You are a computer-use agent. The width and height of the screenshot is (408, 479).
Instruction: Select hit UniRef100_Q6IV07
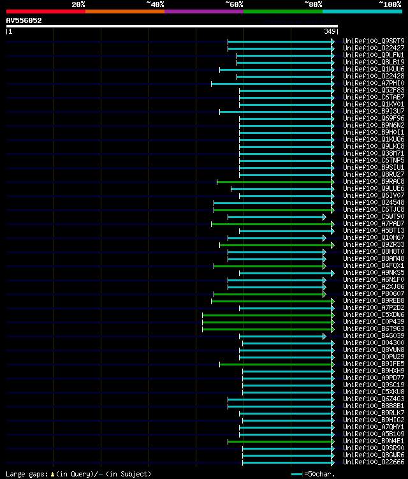pyautogui.click(x=374, y=196)
